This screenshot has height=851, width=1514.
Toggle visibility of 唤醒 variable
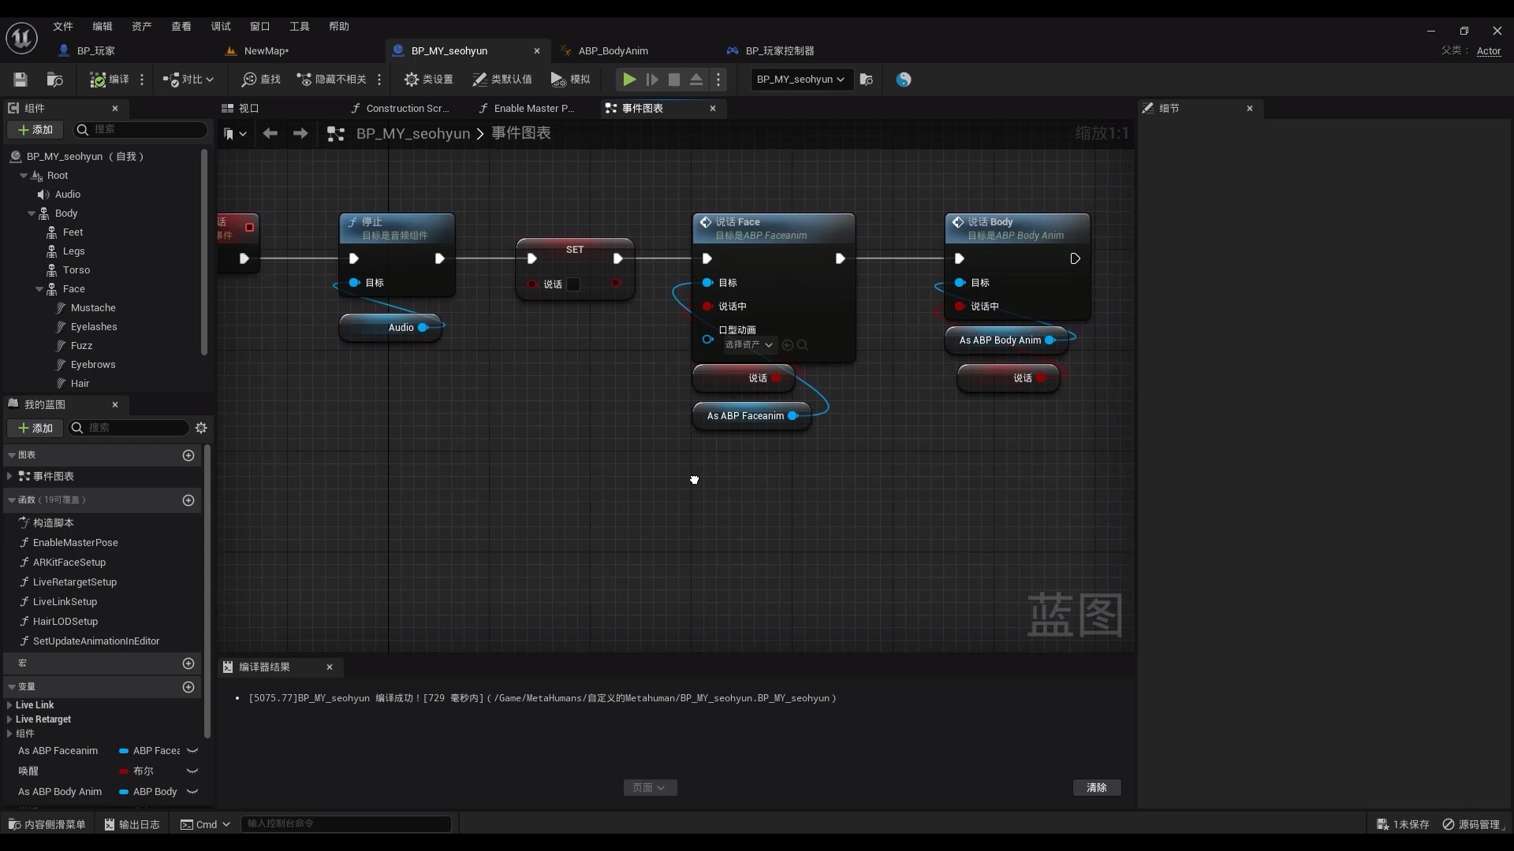tap(192, 771)
